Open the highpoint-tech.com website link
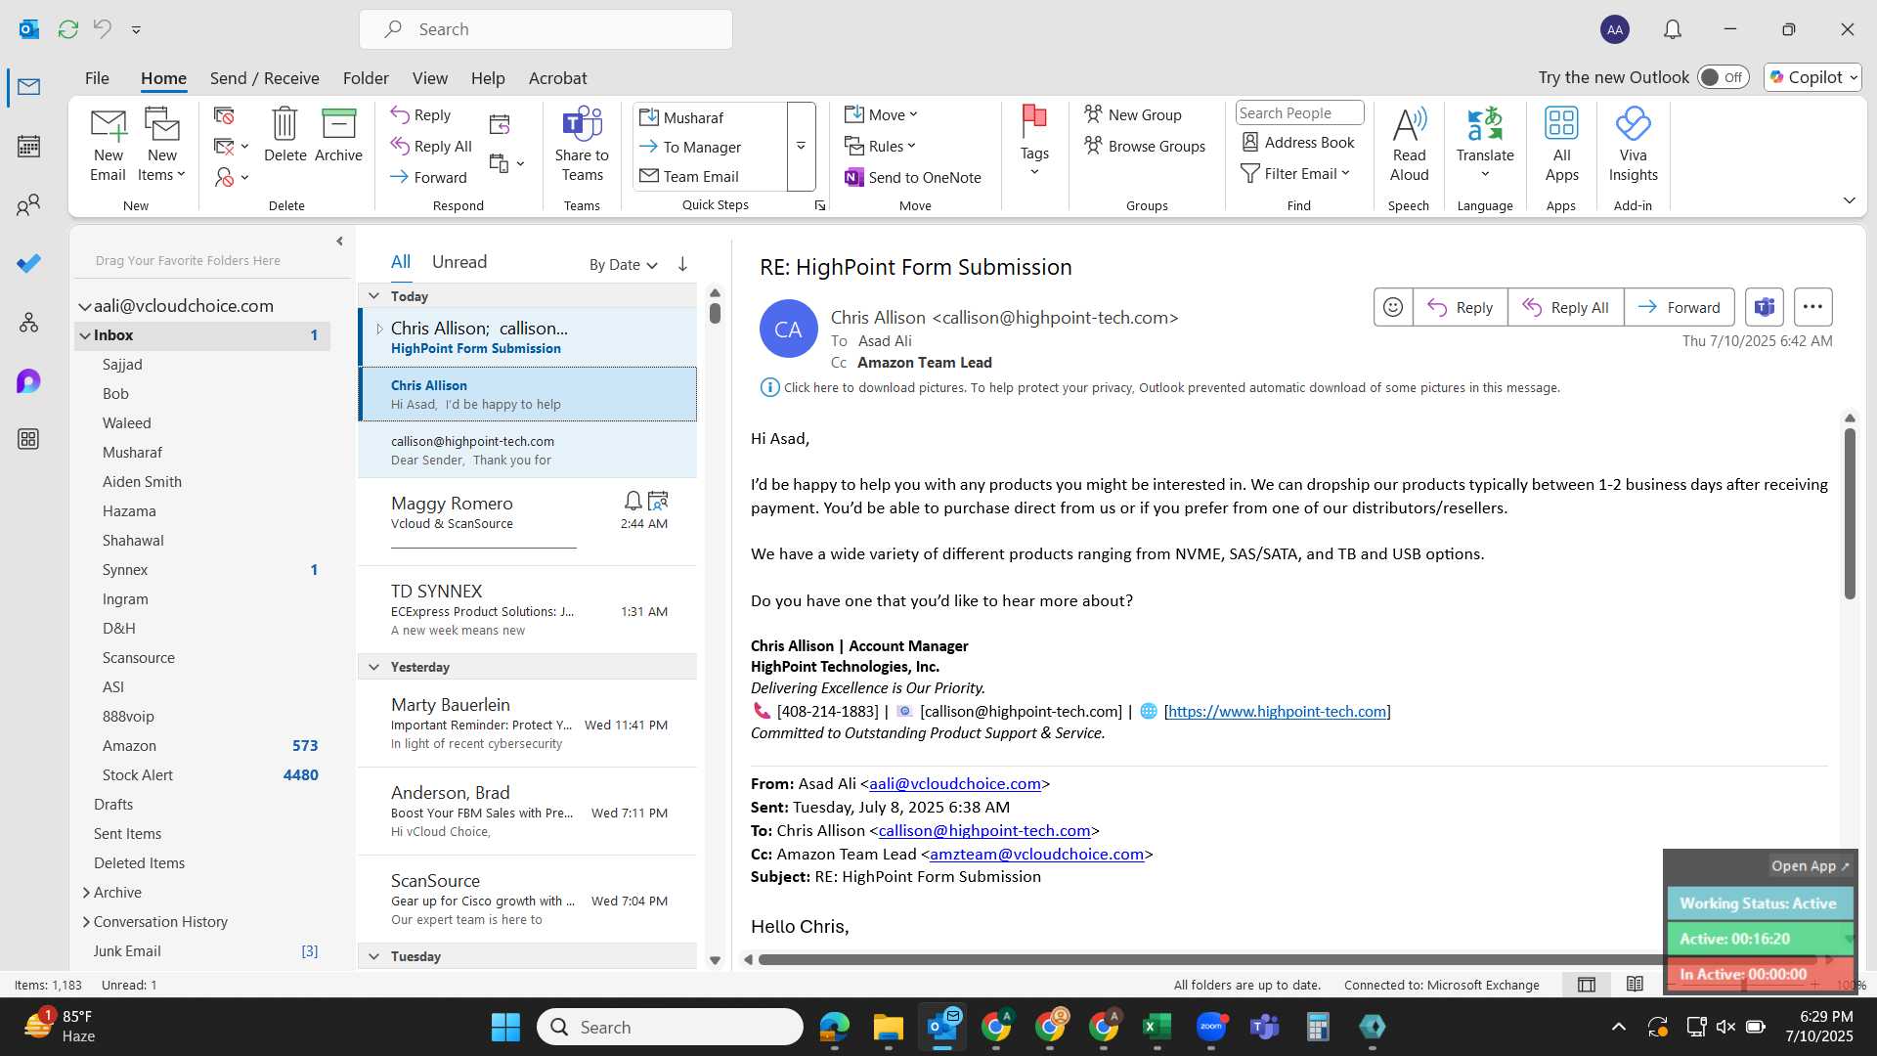 (1277, 712)
